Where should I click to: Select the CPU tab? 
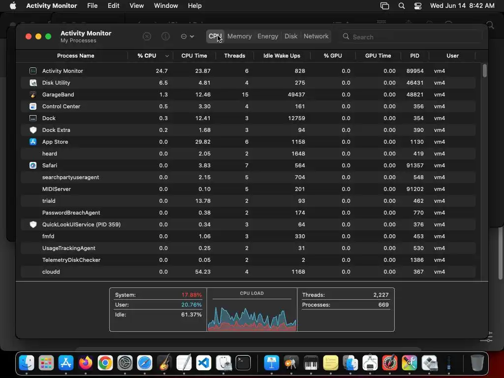(x=215, y=36)
